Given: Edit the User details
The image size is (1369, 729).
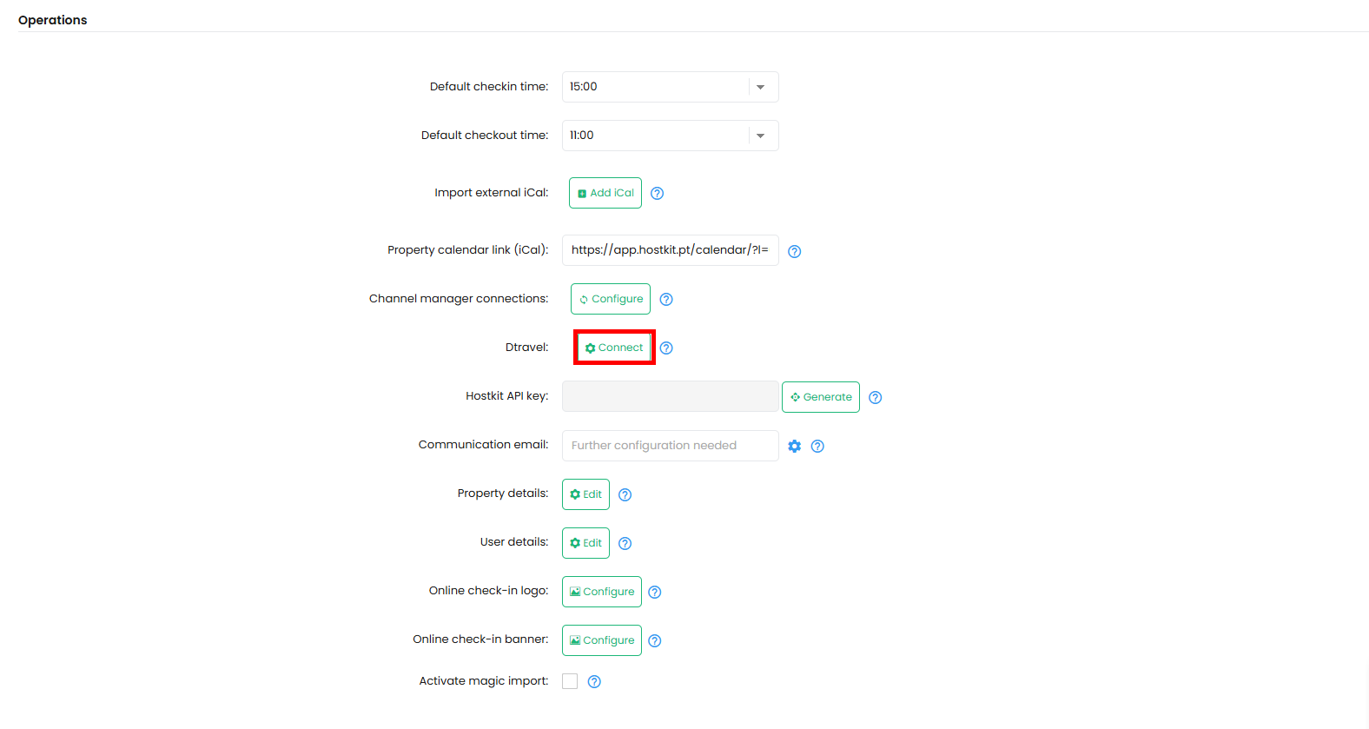Looking at the screenshot, I should point(585,543).
